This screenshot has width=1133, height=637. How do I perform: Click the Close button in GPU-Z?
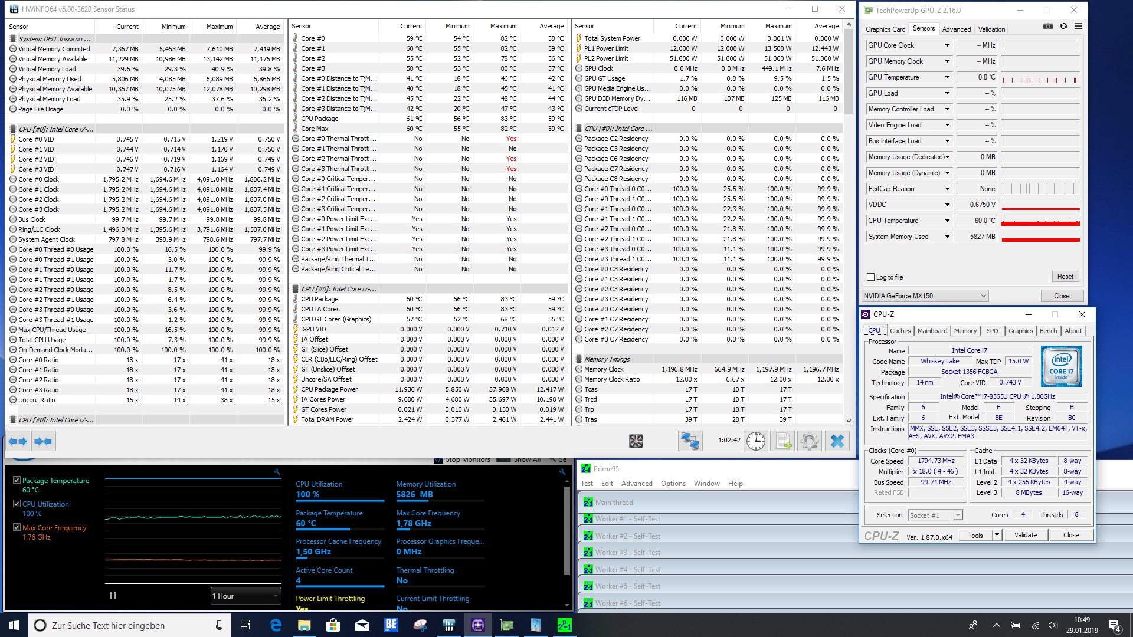click(x=1061, y=296)
